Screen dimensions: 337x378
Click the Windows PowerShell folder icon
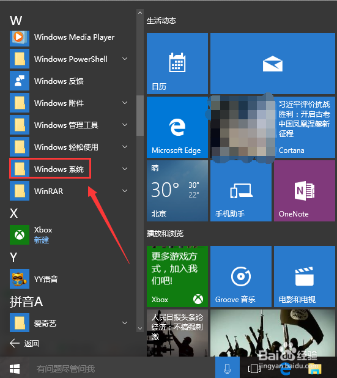click(20, 59)
